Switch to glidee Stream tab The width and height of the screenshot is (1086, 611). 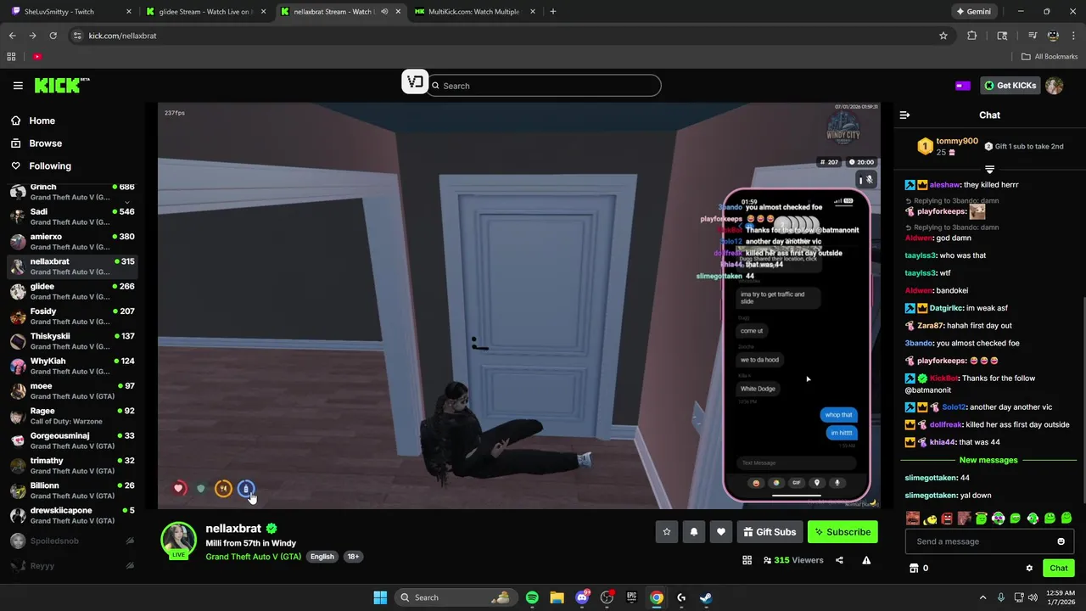click(207, 12)
